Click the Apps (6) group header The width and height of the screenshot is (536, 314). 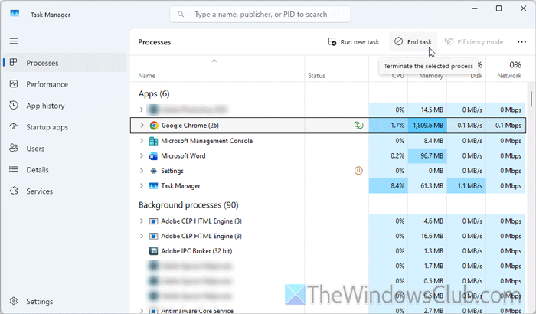click(154, 93)
